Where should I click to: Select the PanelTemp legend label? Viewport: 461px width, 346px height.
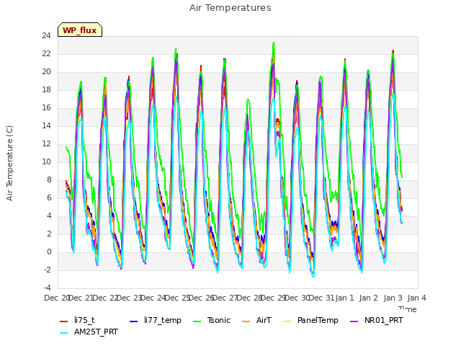pos(318,320)
